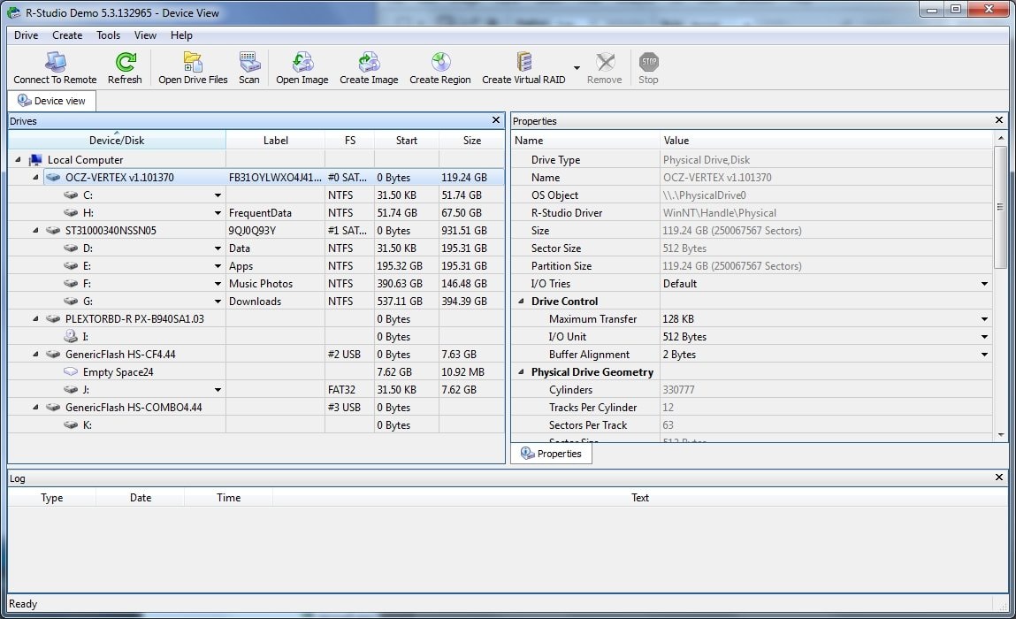Open the dropdown arrow for drive F:
The width and height of the screenshot is (1016, 619).
tap(218, 283)
